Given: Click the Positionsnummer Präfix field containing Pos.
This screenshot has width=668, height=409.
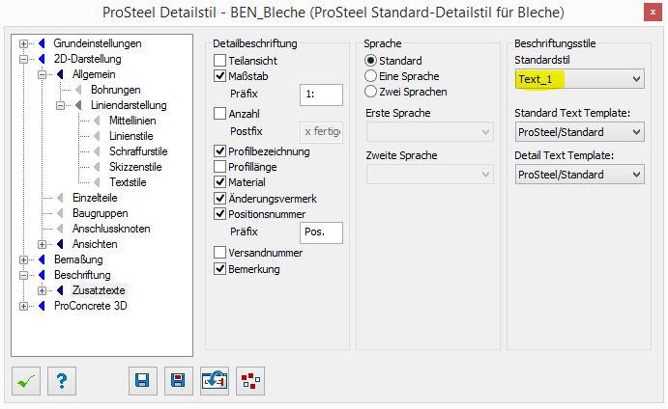Looking at the screenshot, I should pyautogui.click(x=321, y=232).
